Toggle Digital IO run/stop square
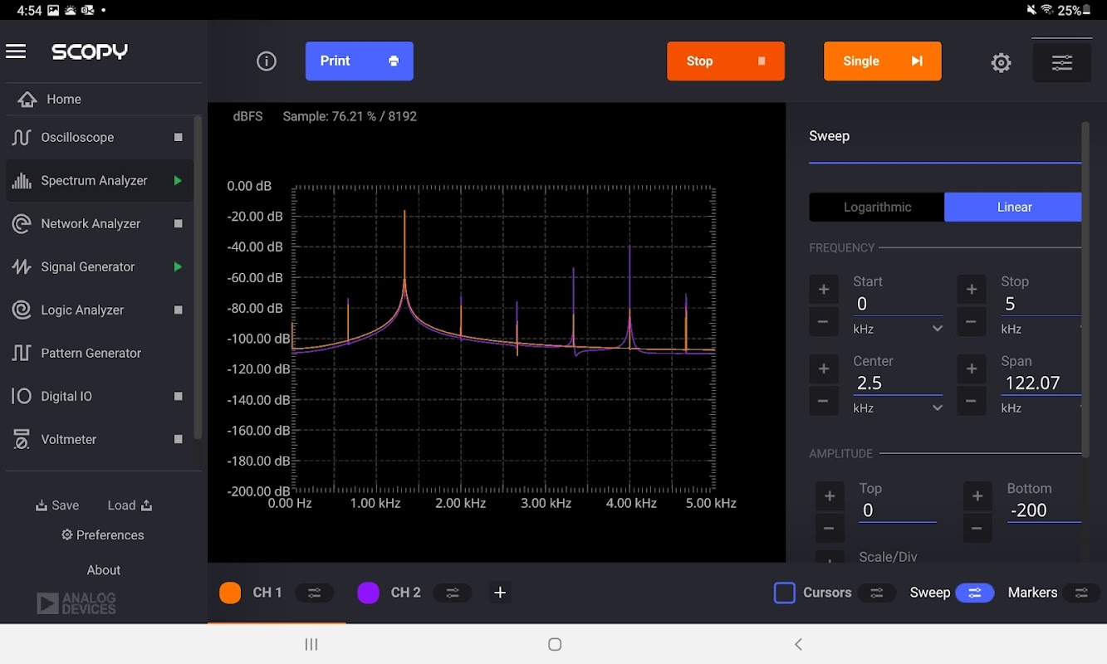The image size is (1107, 664). tap(178, 397)
